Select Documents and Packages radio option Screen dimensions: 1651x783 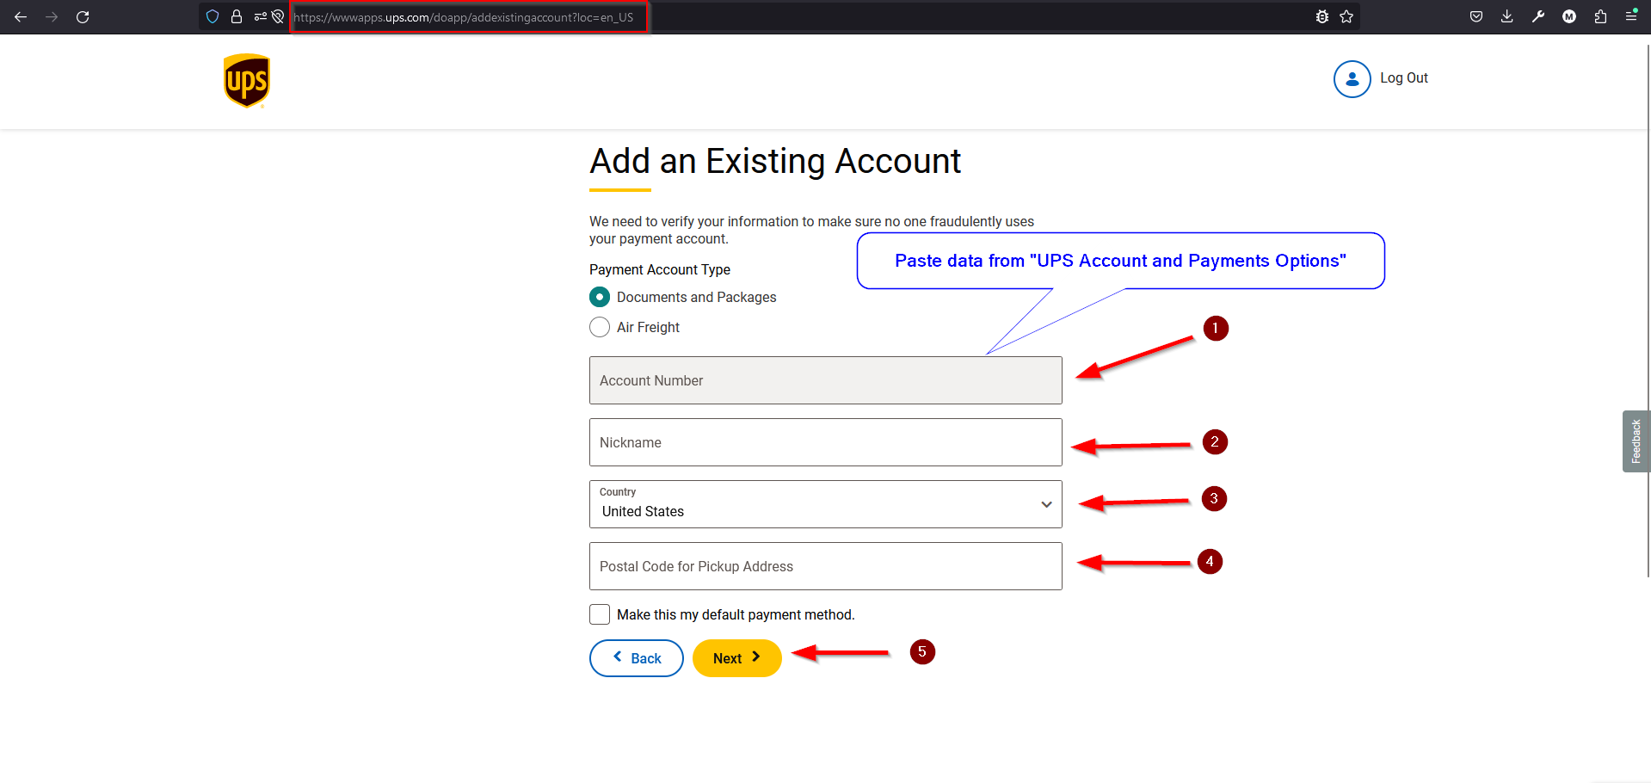pyautogui.click(x=600, y=297)
